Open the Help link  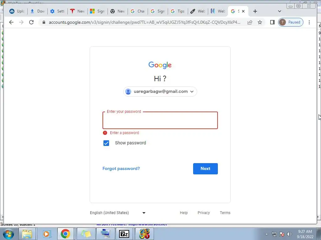pyautogui.click(x=184, y=212)
